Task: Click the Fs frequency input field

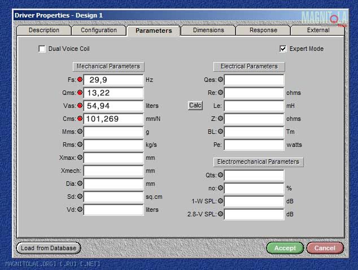Action: pos(113,80)
